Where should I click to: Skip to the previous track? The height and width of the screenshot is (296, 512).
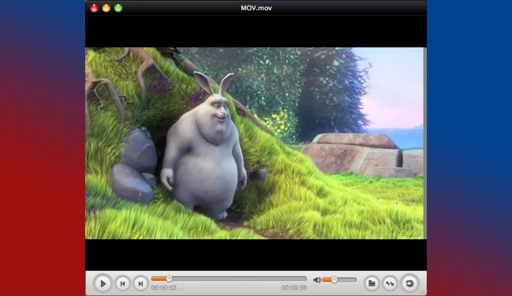coord(122,284)
